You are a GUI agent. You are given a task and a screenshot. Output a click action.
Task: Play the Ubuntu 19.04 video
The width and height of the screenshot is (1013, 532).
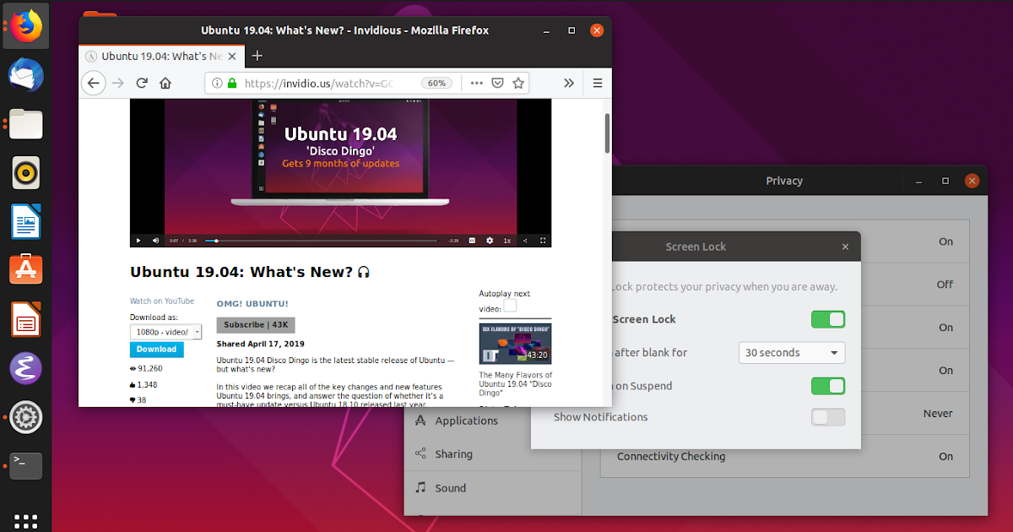[x=138, y=241]
